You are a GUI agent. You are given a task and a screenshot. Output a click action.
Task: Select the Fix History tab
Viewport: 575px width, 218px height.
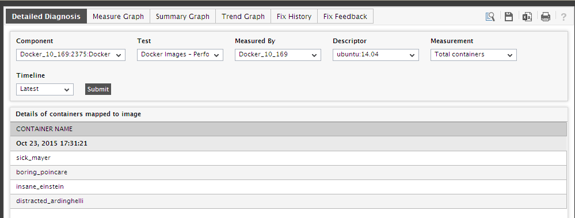click(294, 17)
